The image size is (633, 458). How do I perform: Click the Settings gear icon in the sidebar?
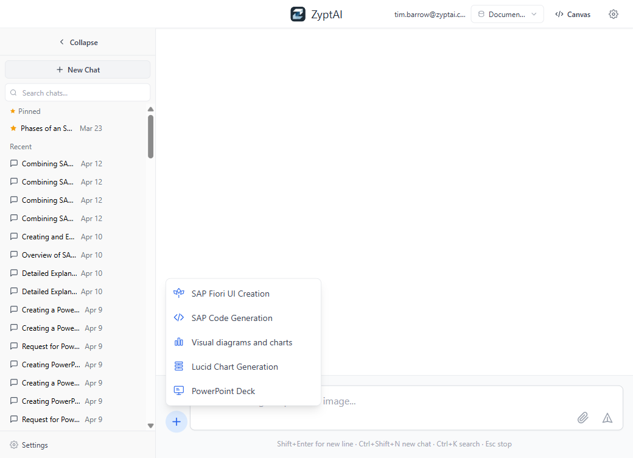tap(14, 445)
